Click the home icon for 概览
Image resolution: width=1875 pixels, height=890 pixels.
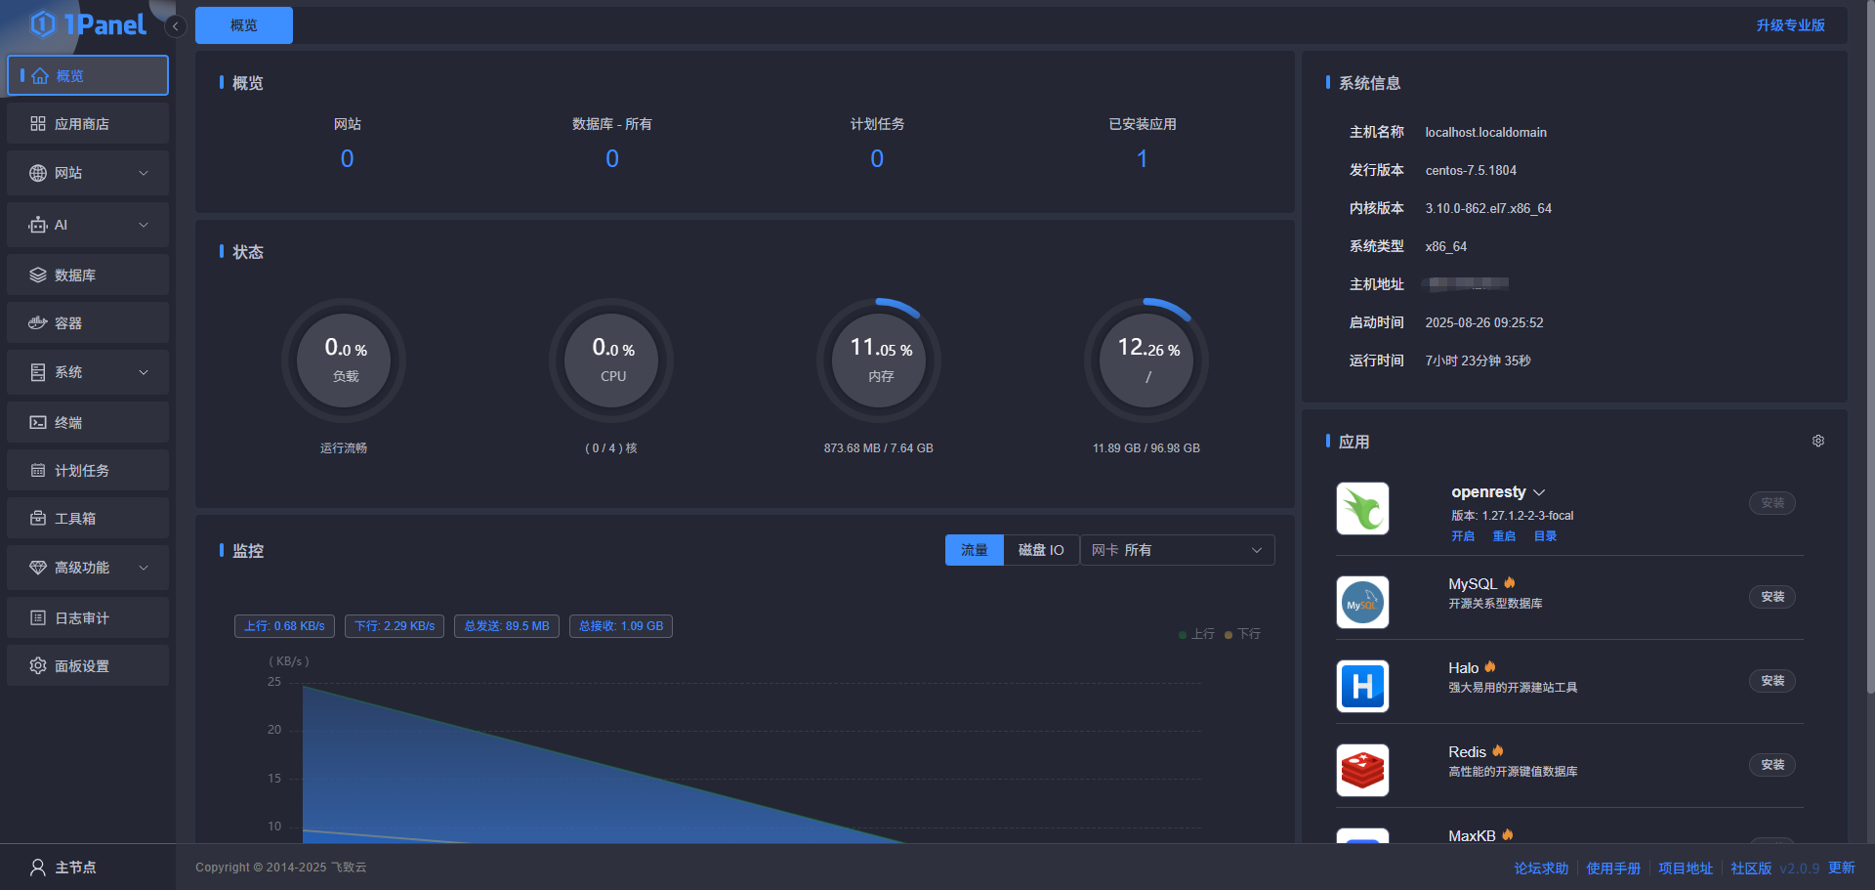point(40,75)
